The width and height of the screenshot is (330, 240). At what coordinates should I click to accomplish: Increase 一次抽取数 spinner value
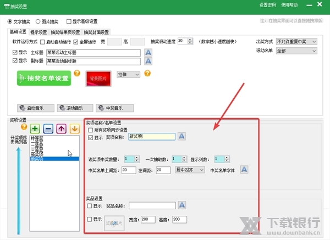point(184,158)
